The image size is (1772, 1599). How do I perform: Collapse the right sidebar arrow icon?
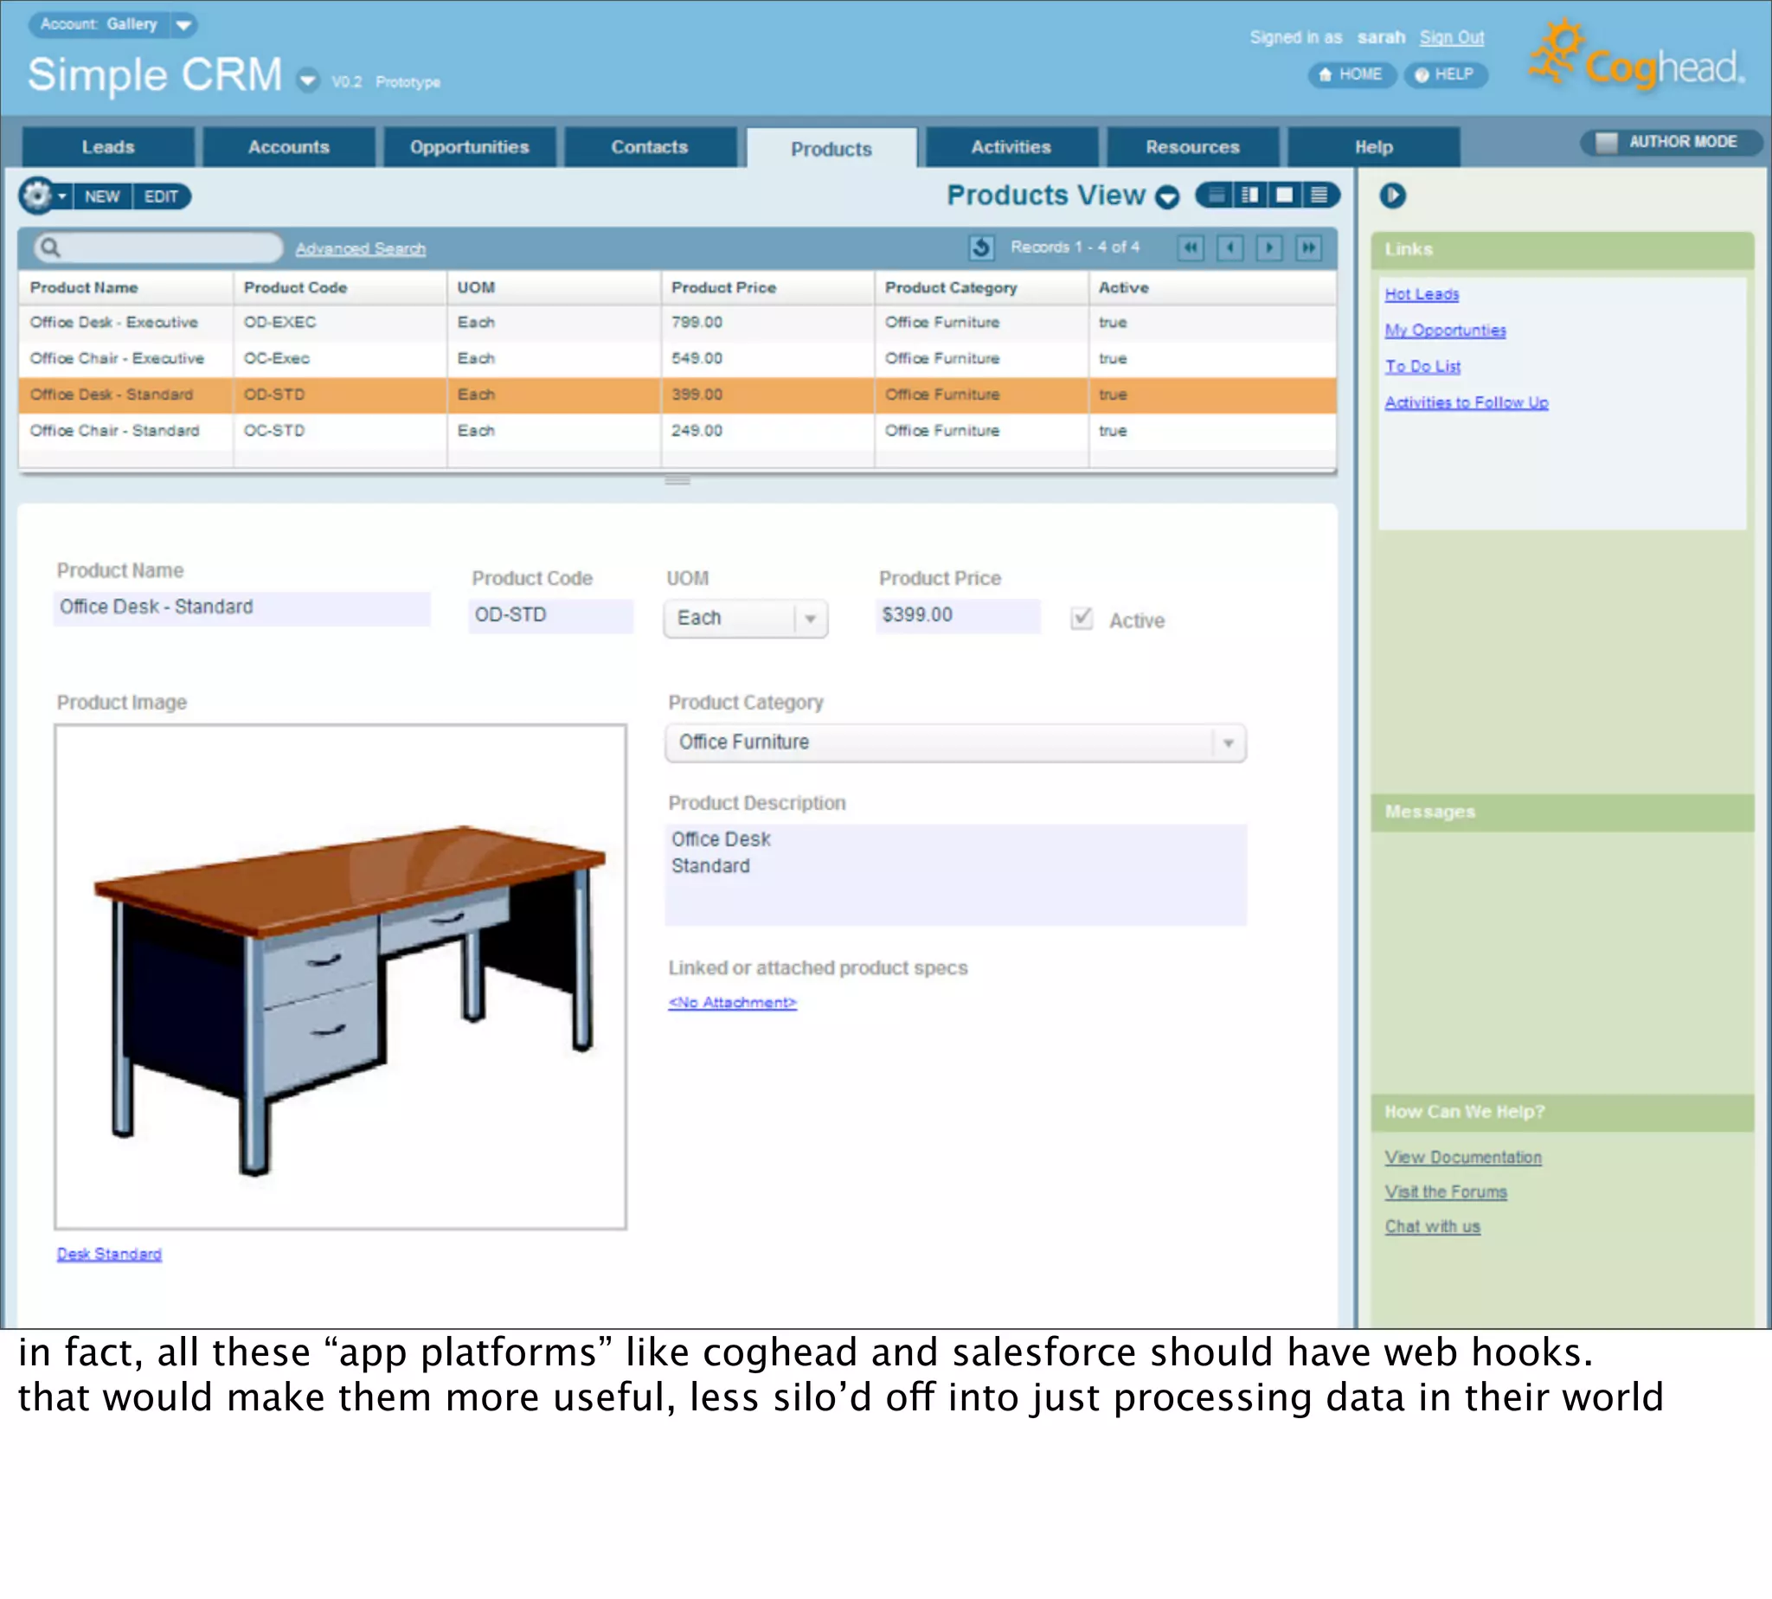coord(1391,195)
